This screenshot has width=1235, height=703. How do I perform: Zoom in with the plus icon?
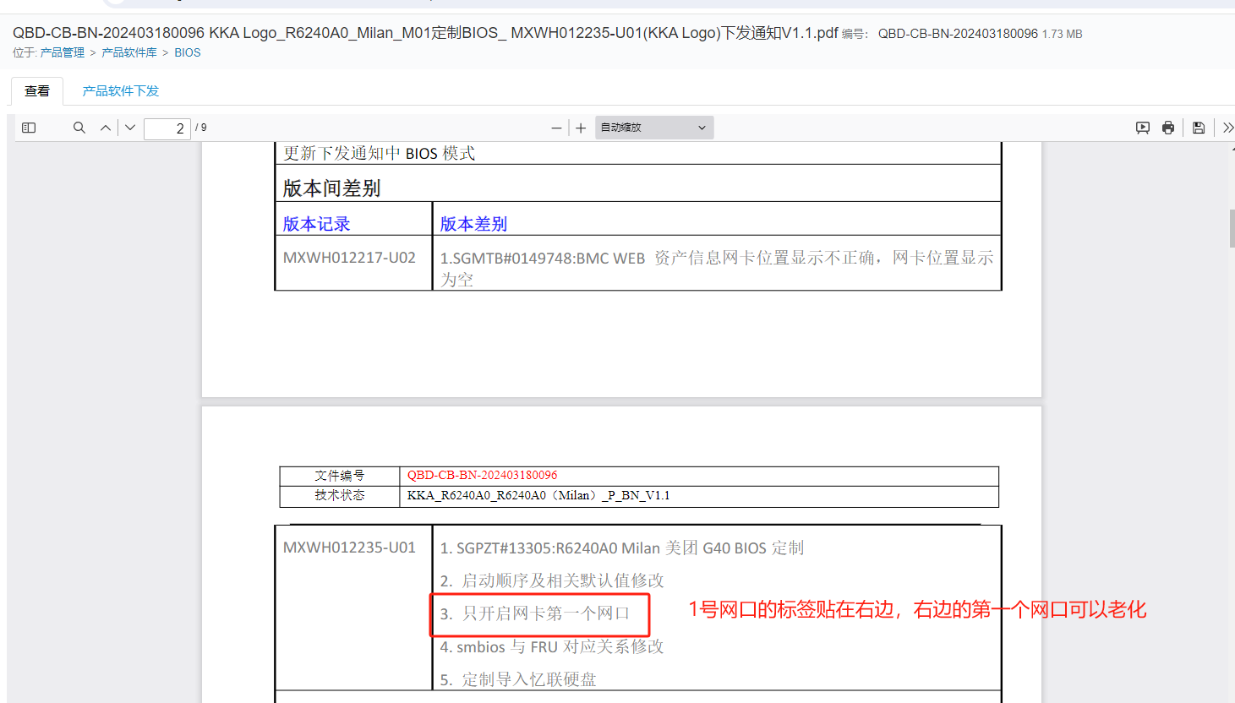pyautogui.click(x=581, y=128)
